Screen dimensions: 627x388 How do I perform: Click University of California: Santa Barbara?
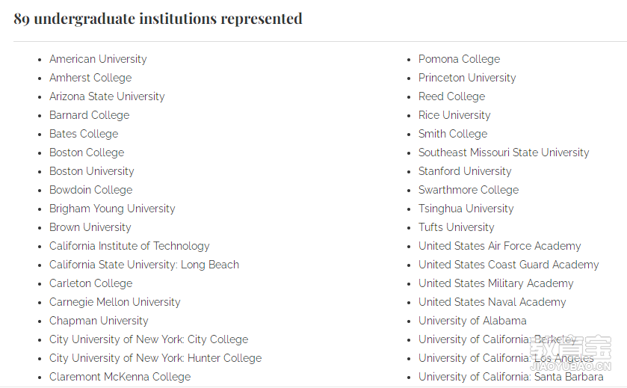[511, 377]
